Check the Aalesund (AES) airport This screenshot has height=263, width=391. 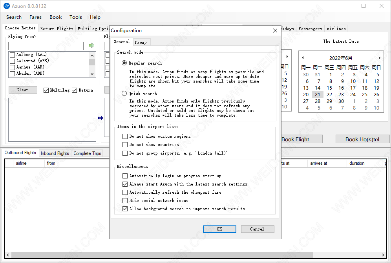[12, 61]
